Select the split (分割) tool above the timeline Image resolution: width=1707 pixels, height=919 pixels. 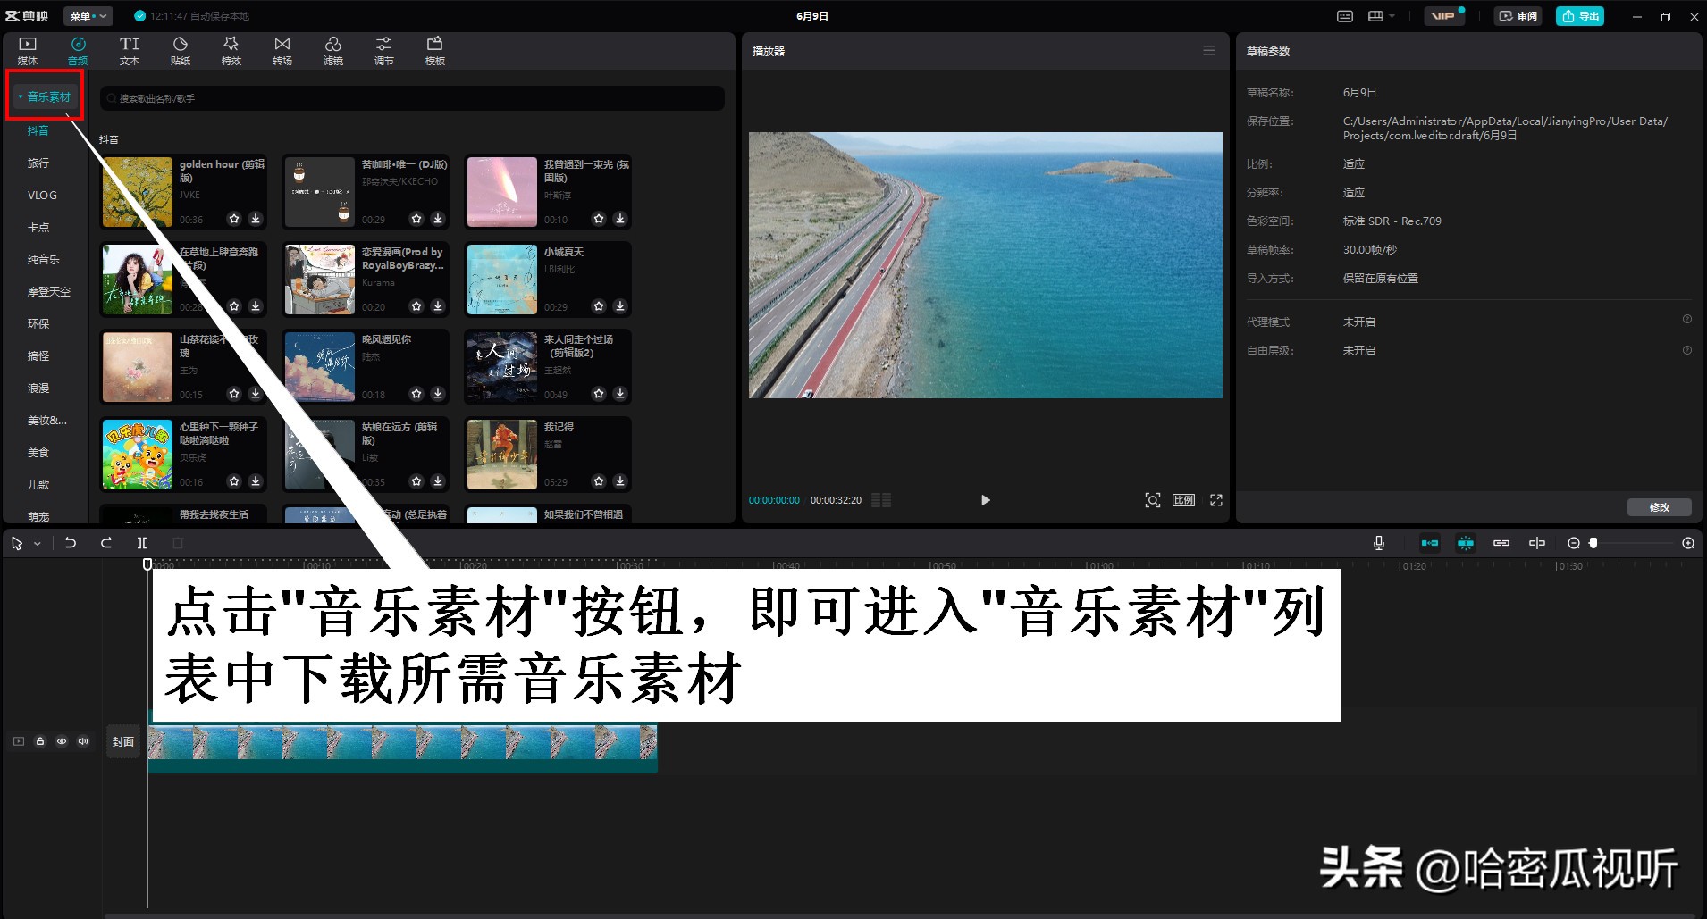142,542
